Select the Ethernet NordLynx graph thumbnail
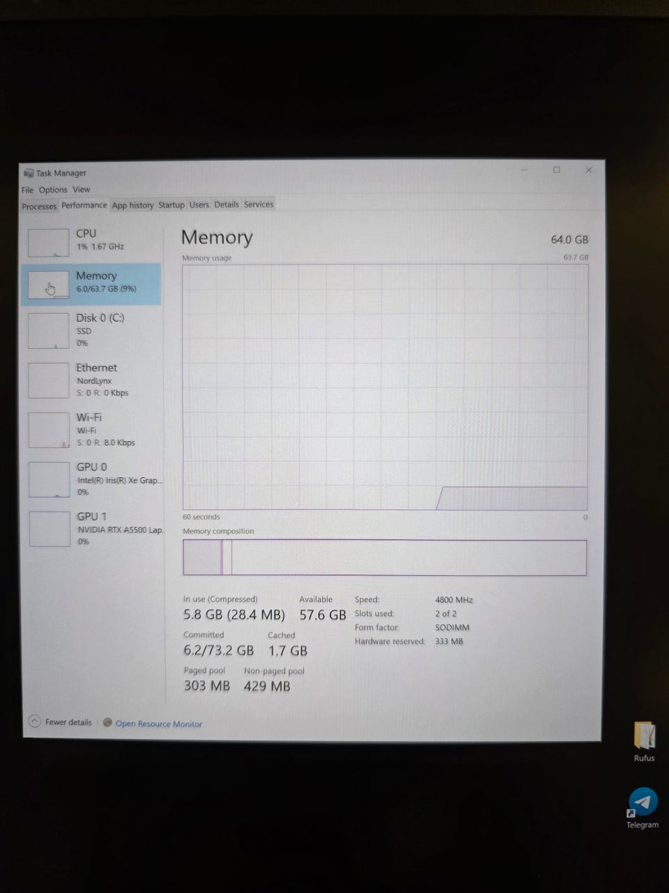Viewport: 669px width, 893px height. tap(48, 380)
